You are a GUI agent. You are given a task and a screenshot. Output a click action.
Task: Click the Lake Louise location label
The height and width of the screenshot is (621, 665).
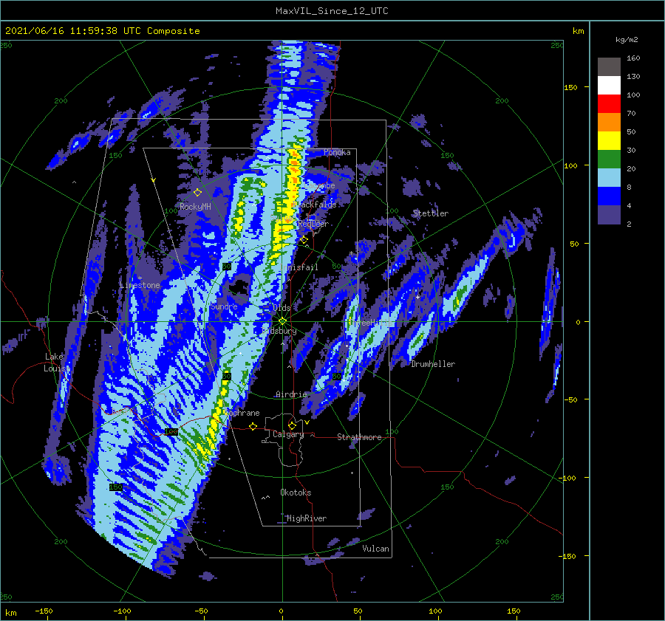click(x=56, y=363)
